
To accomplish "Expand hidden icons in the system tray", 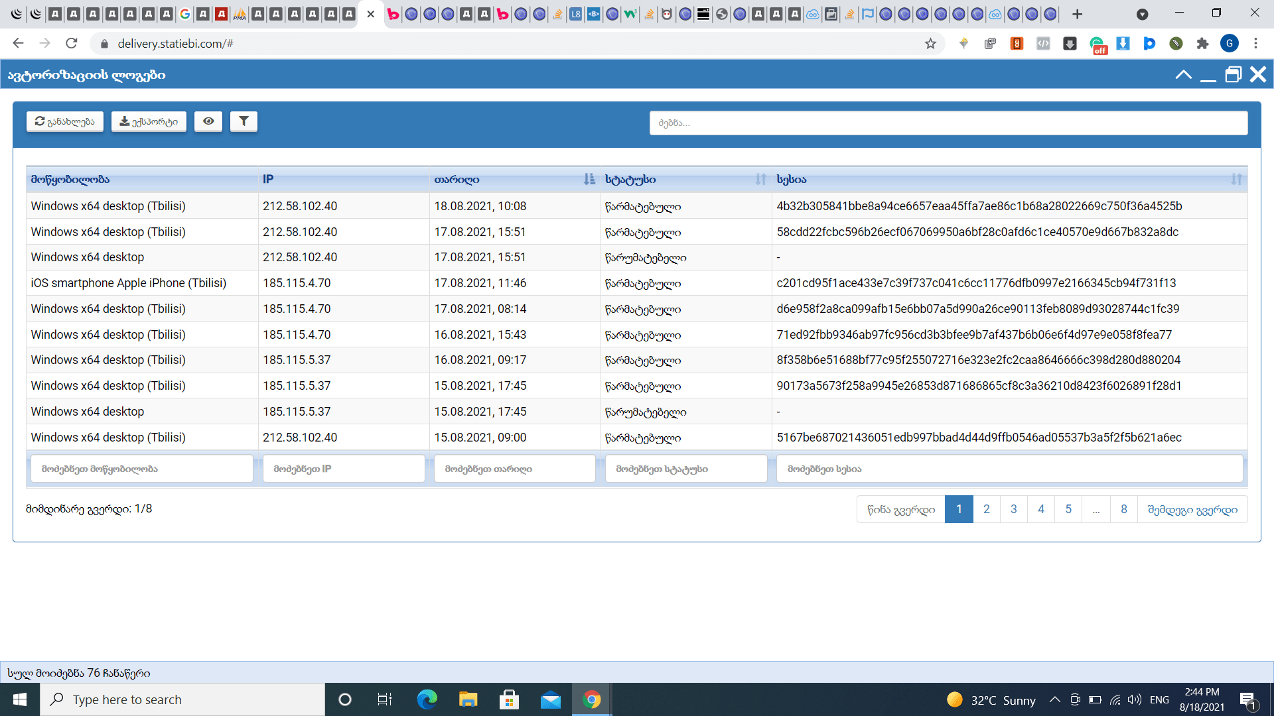I will click(1056, 699).
